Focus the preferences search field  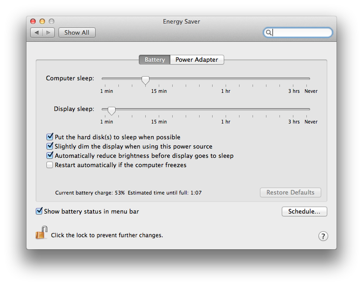(x=298, y=32)
